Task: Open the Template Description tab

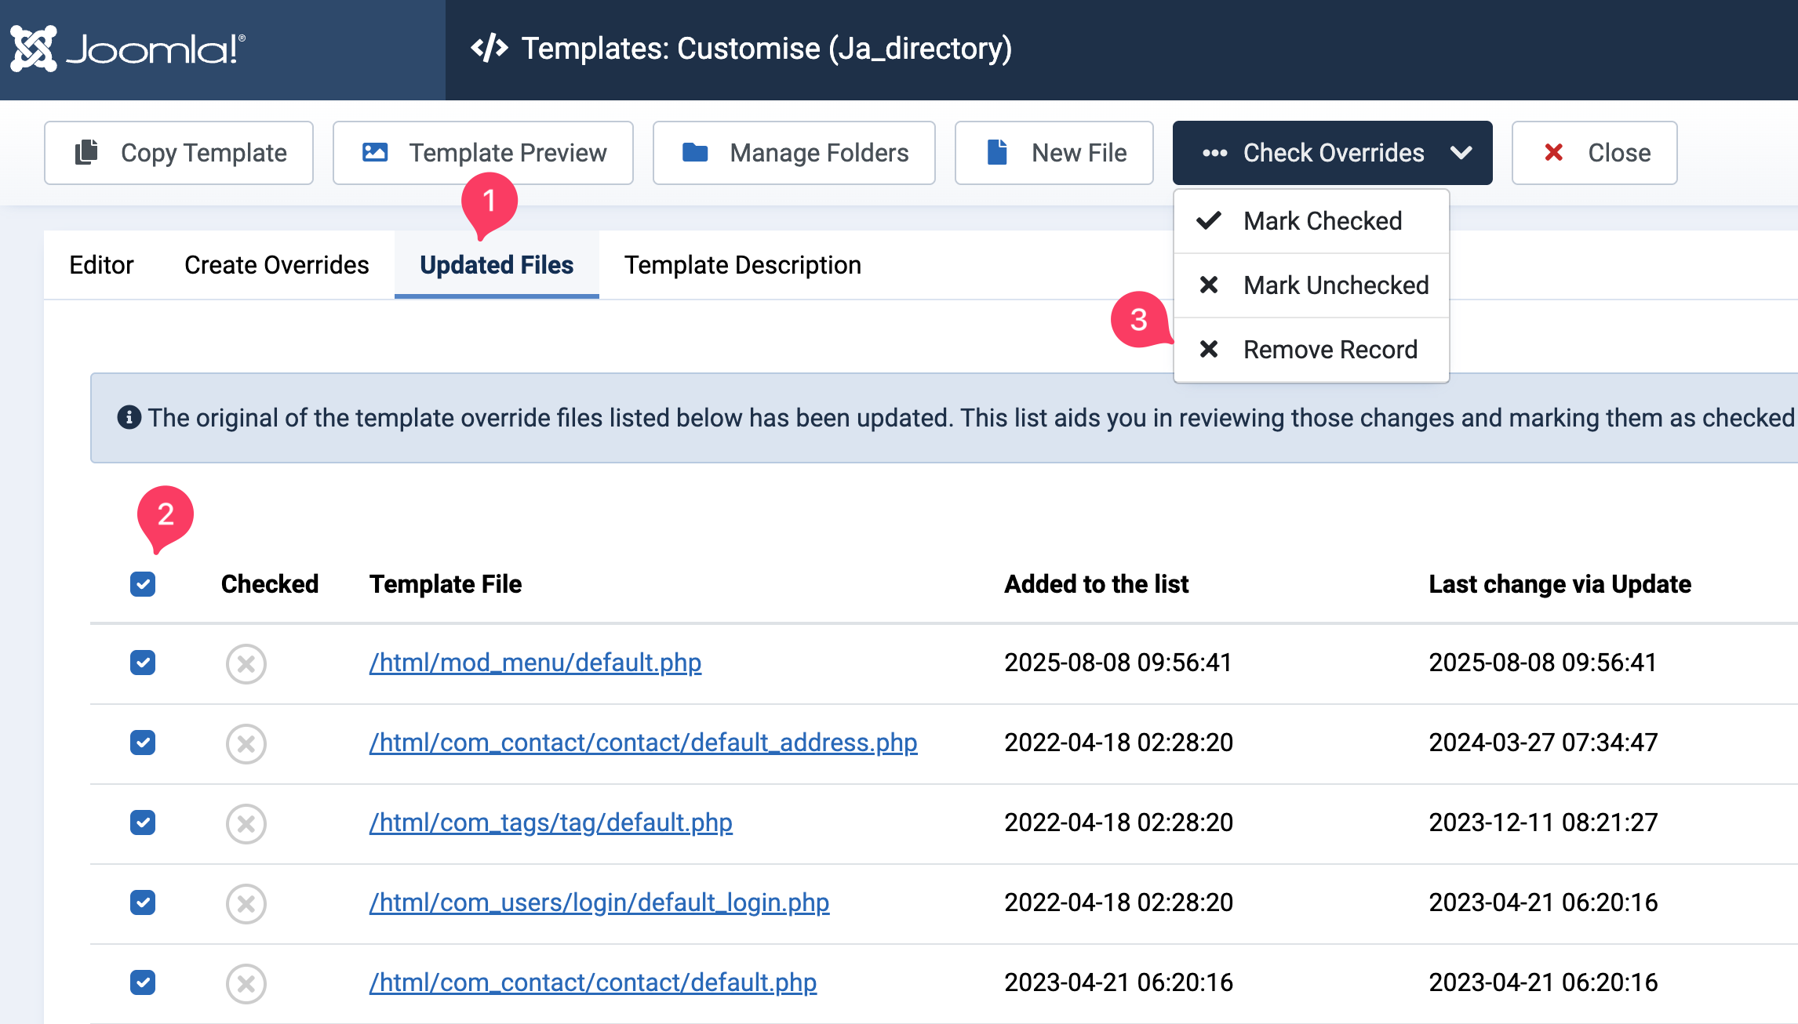Action: pos(742,265)
